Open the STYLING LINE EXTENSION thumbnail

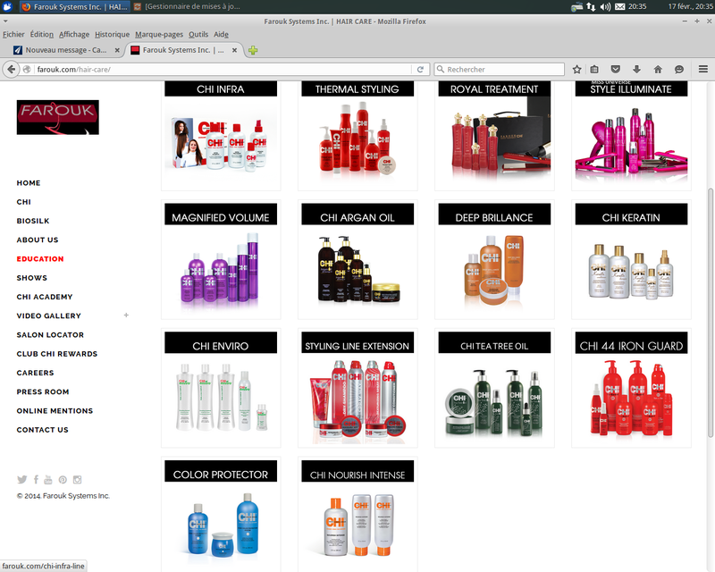[x=357, y=388]
